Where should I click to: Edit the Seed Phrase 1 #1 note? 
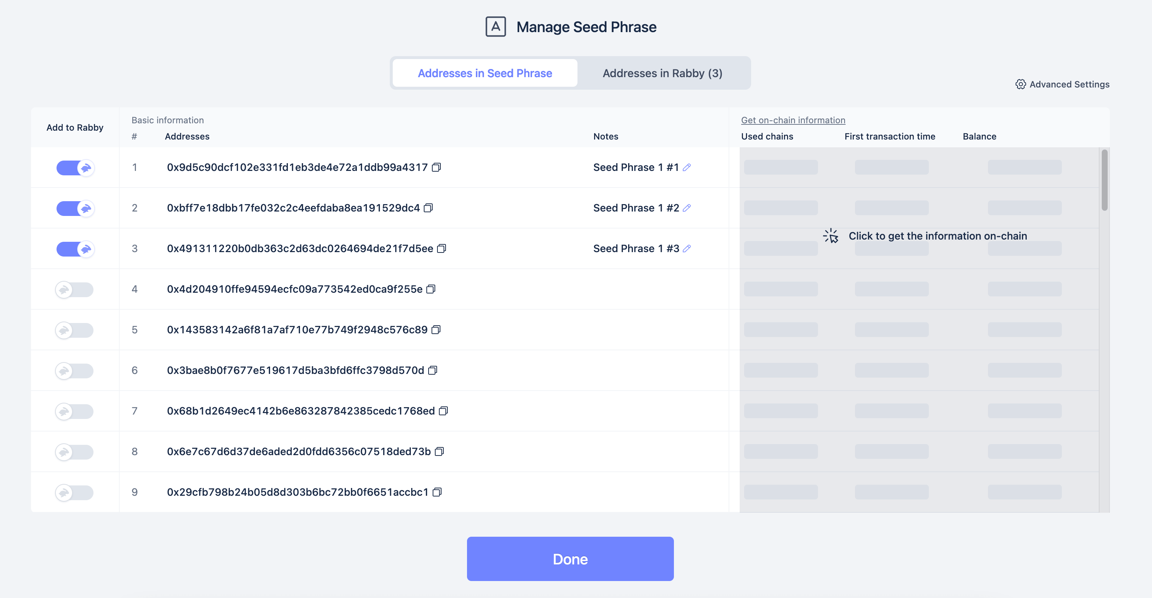[x=687, y=167]
